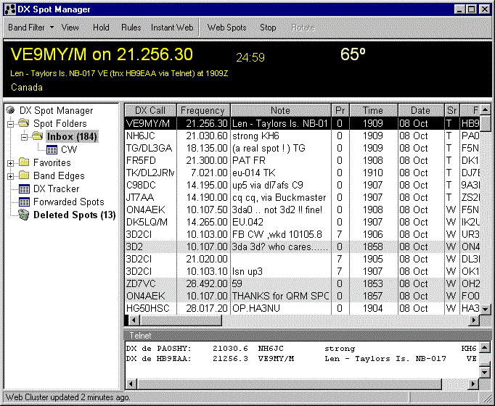
Task: Click the Telnet pane scroll up arrow
Action: 485,347
